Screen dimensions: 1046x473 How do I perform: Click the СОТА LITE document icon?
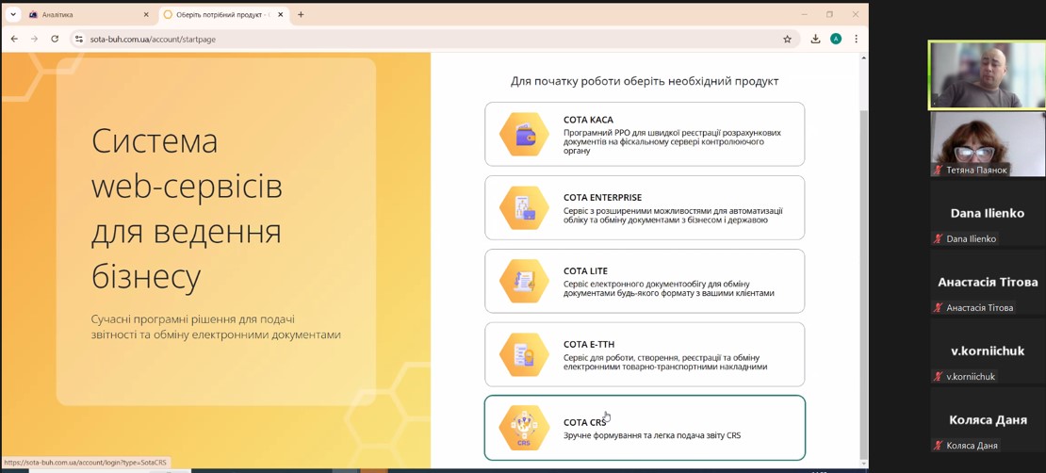tap(524, 281)
